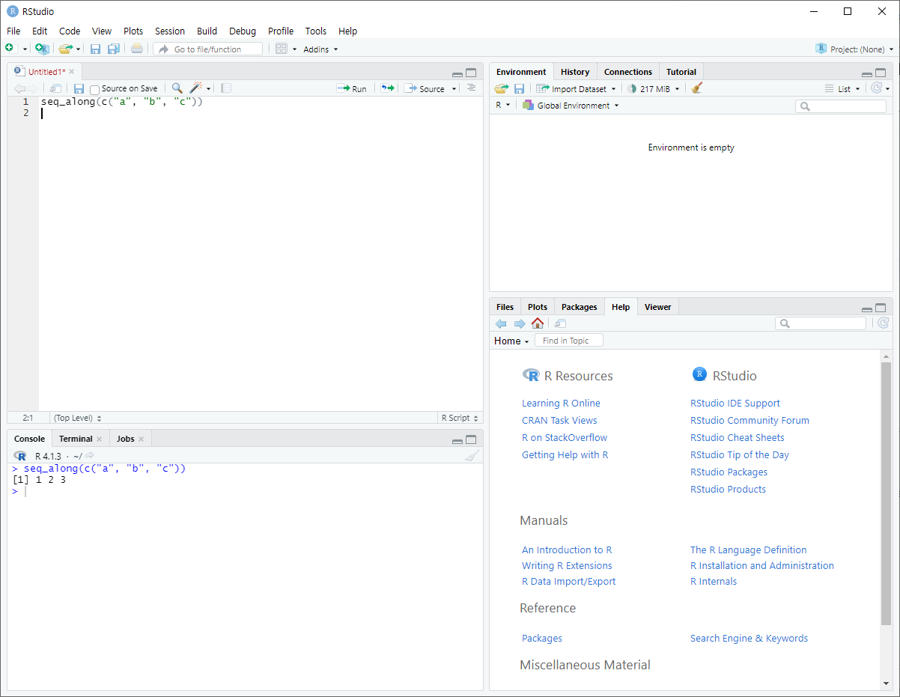Run the current line with the Run button
The image size is (900, 697).
352,88
